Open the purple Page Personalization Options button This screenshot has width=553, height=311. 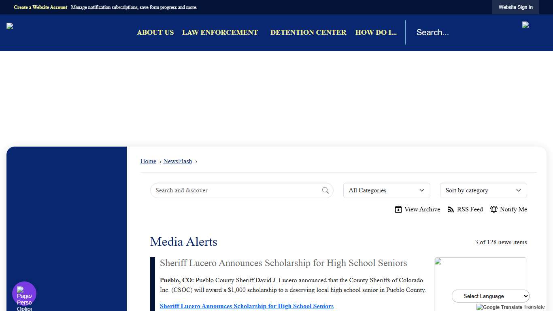click(x=24, y=294)
